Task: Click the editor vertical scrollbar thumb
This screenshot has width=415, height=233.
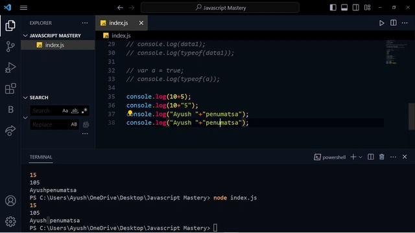Action: click(x=412, y=116)
